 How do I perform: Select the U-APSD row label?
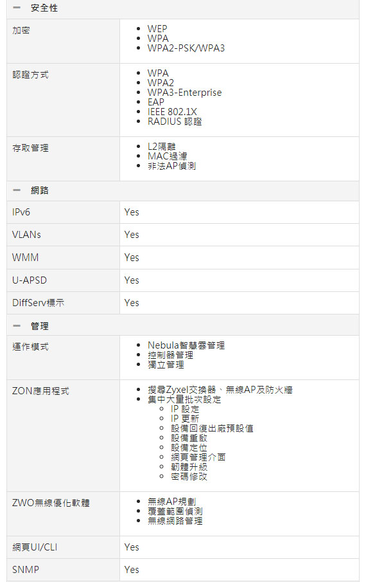30,280
